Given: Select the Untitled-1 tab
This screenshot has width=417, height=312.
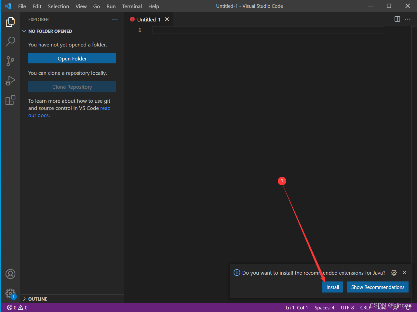Looking at the screenshot, I should 149,19.
